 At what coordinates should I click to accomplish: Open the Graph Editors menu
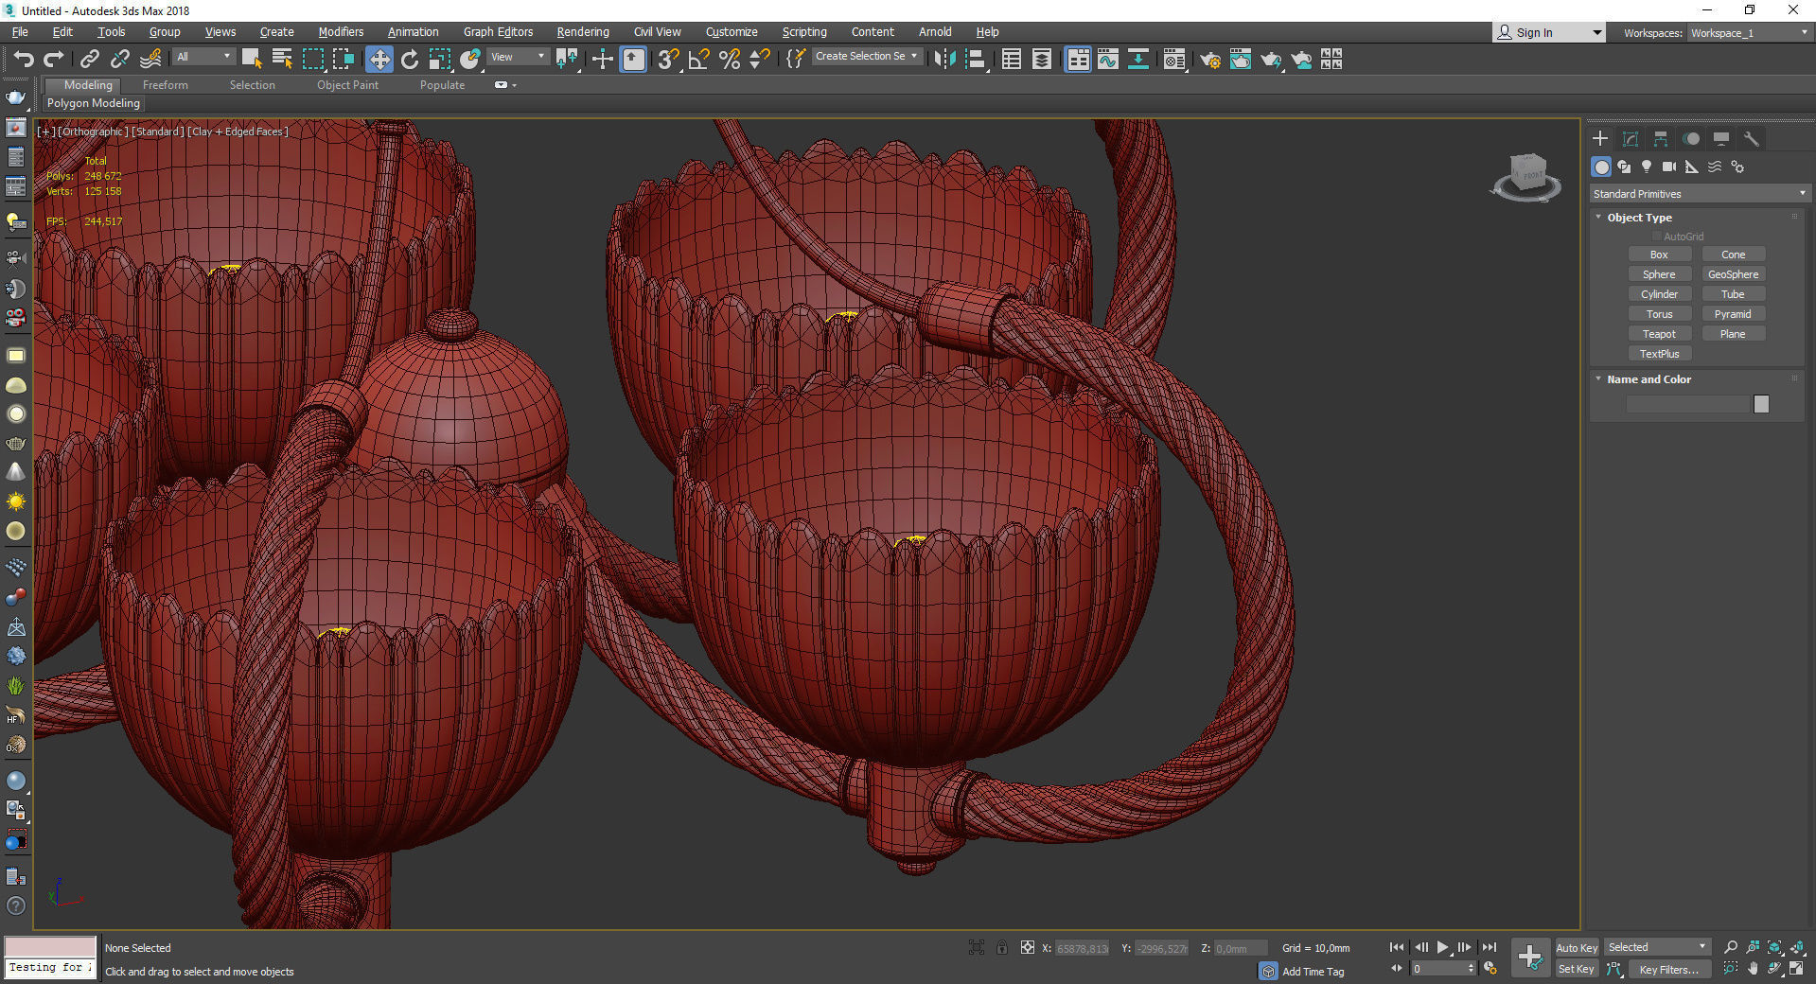pyautogui.click(x=498, y=32)
